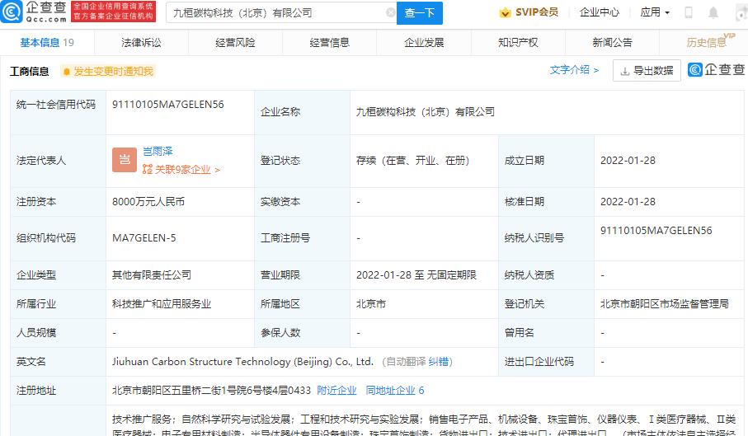Switch to 法律诉讼 tab
The image size is (748, 436).
(141, 42)
